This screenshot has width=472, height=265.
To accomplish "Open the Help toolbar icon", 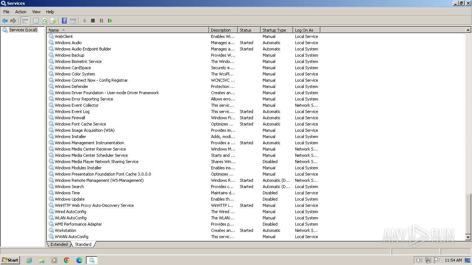I will [64, 21].
